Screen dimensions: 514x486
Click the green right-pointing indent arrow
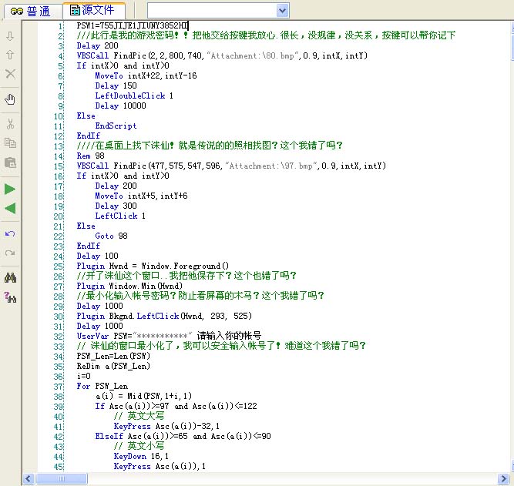point(10,189)
